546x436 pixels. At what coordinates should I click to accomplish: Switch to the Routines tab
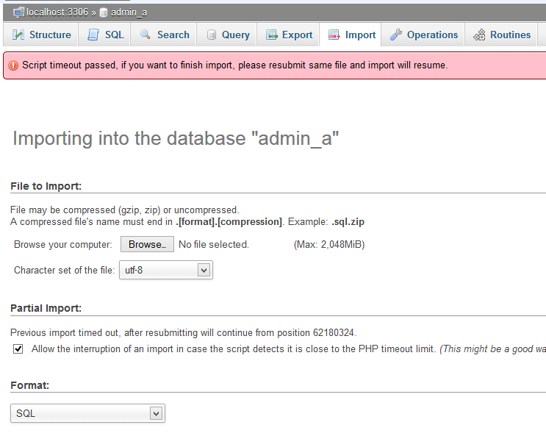tap(510, 35)
